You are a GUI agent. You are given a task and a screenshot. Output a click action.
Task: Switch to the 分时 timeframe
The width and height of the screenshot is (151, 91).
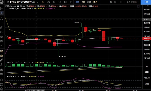tap(89, 2)
